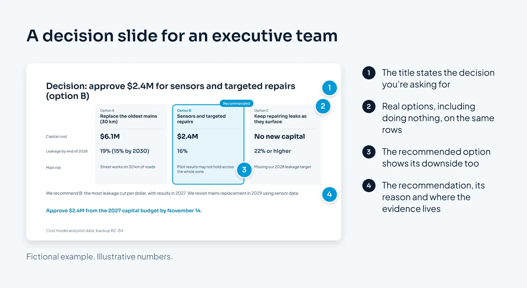Image resolution: width=527 pixels, height=288 pixels.
Task: Click the blue number 3 marker in Option B
Action: 244,170
